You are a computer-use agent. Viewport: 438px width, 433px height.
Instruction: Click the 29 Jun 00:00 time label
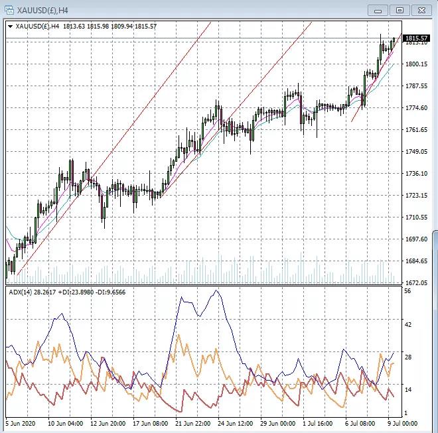pos(277,424)
